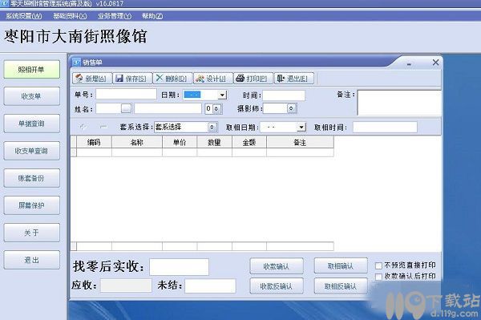The height and width of the screenshot is (320, 481).
Task: Click the 单号 input field
Action: coord(126,95)
